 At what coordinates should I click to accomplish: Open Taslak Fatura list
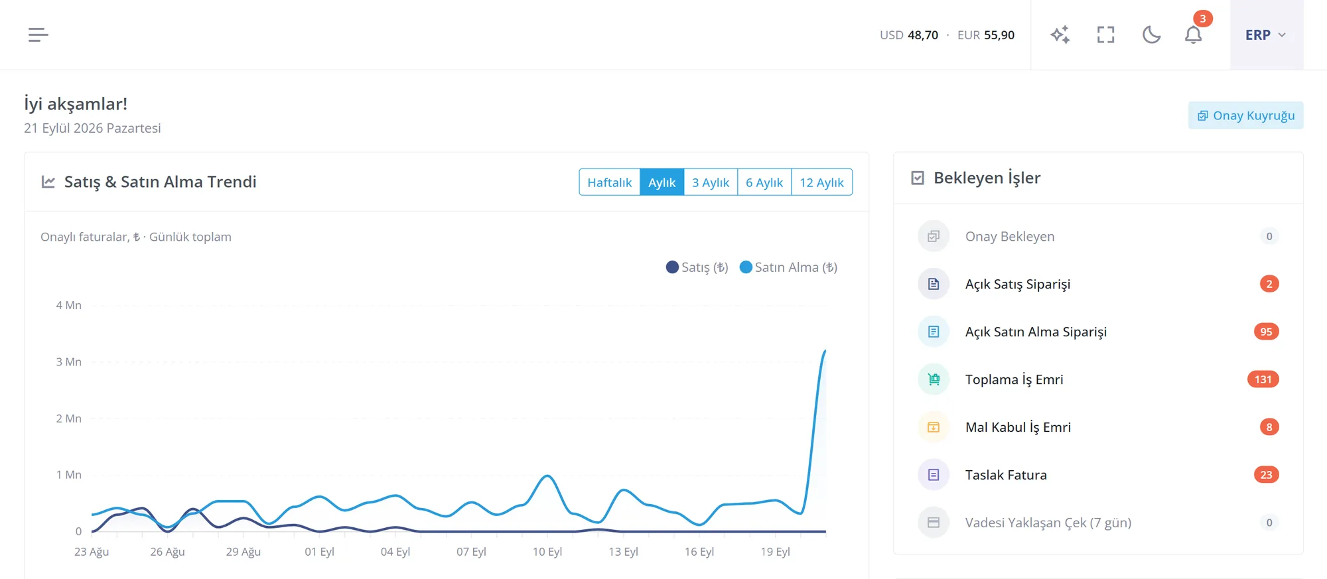tap(1098, 475)
